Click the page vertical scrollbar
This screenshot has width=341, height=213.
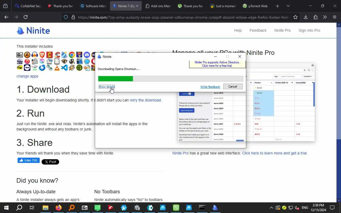(339, 112)
